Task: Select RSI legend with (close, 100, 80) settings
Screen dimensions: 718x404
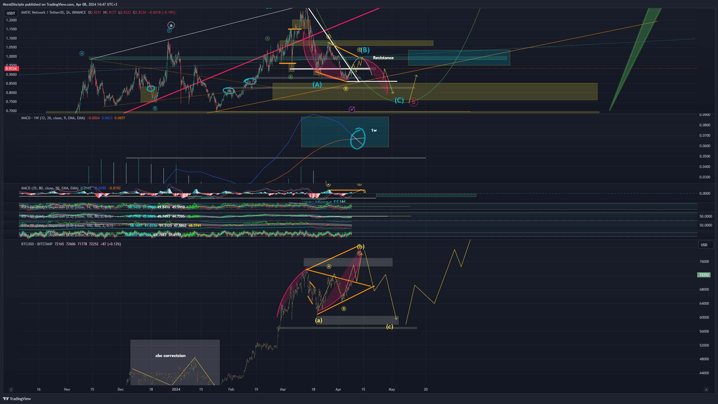Action: click(x=66, y=216)
